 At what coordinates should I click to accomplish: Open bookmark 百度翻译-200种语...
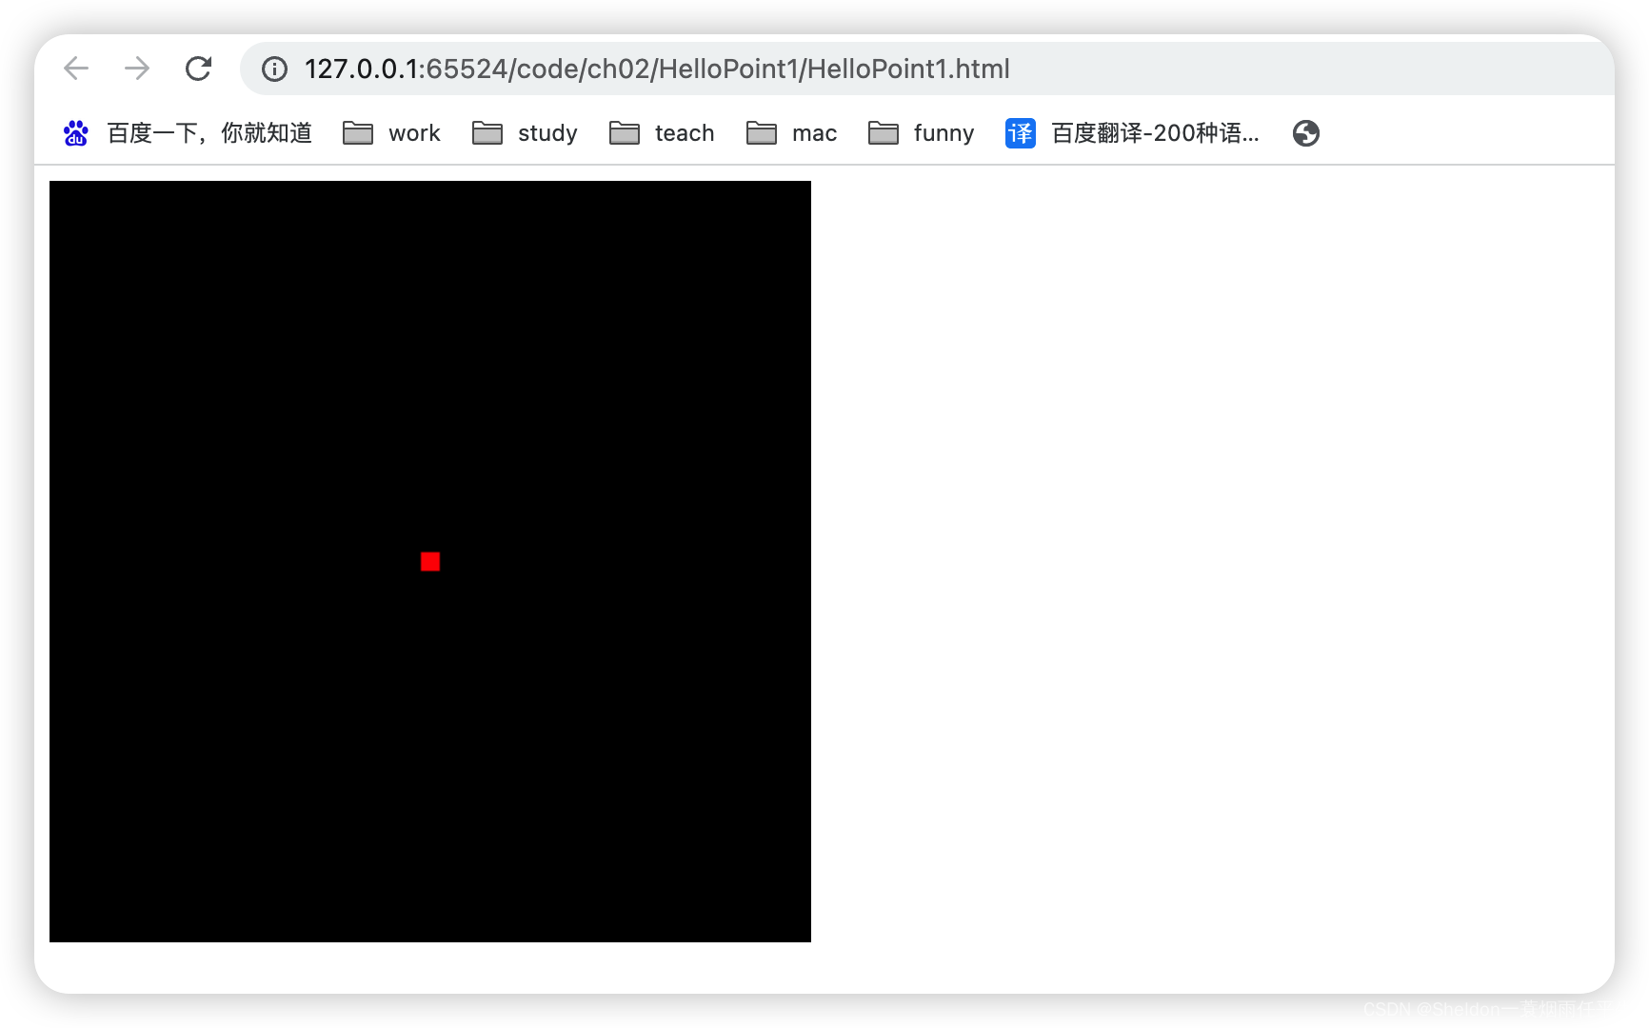pos(1155,133)
